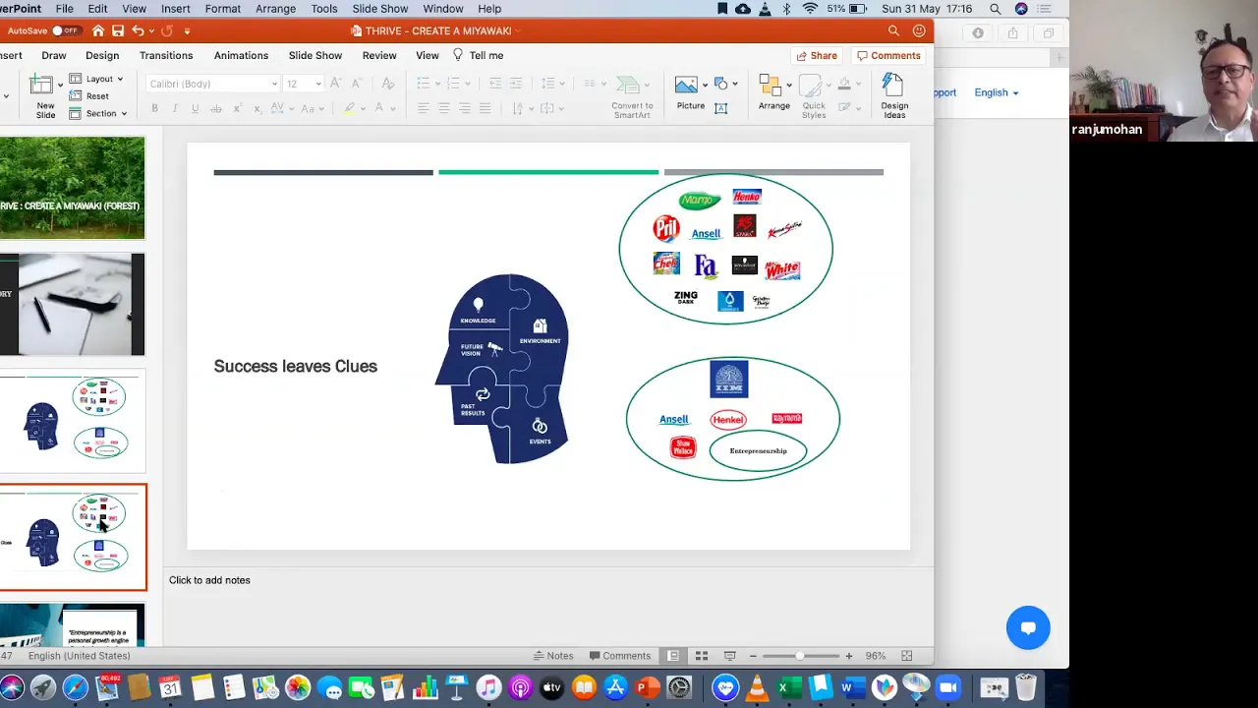Open the Slide Show ribbon tab

tap(315, 56)
